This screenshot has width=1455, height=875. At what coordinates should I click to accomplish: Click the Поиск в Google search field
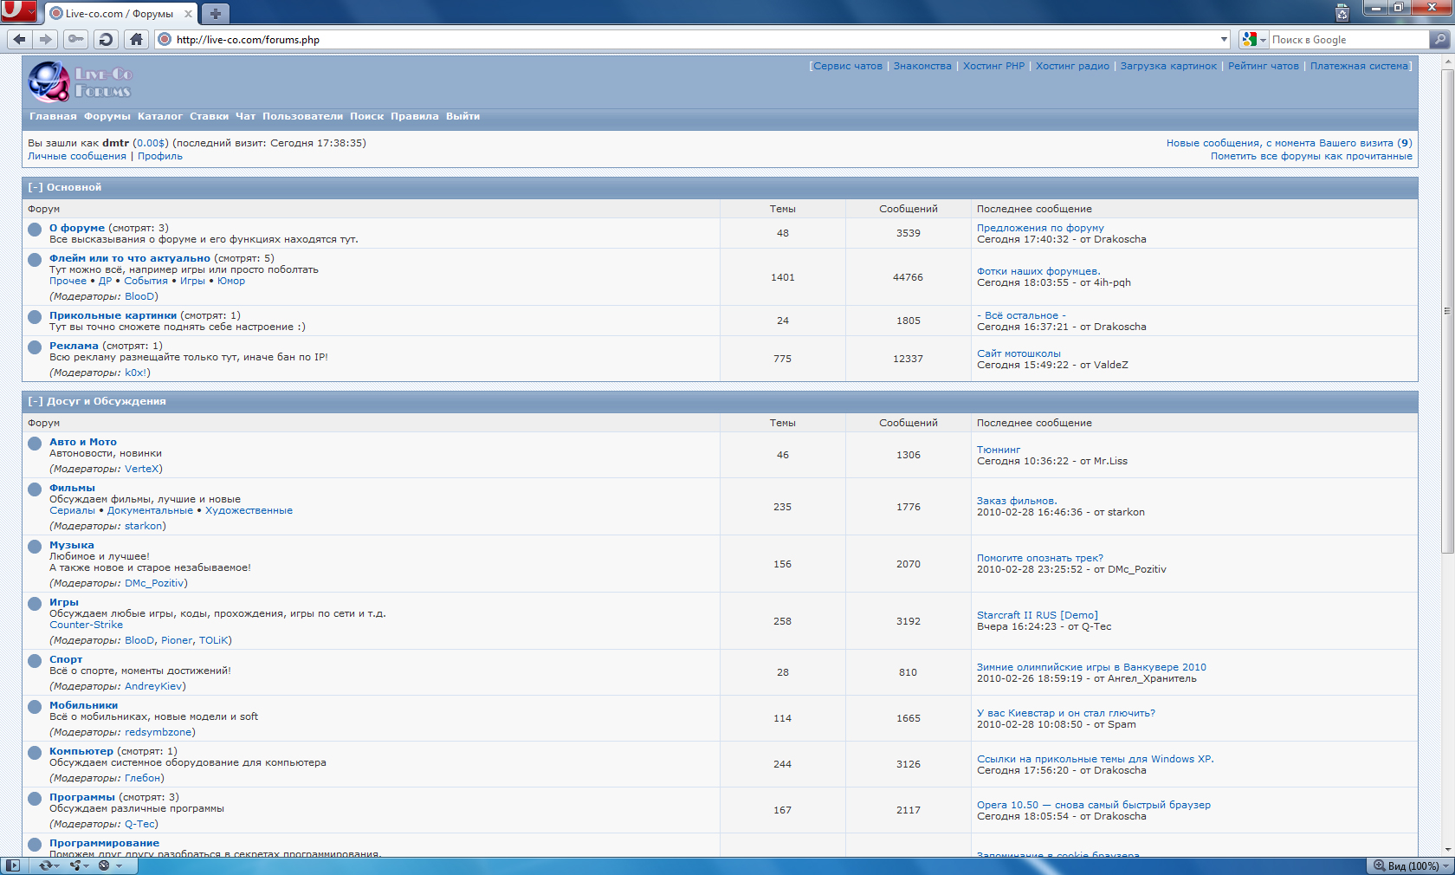1347,40
